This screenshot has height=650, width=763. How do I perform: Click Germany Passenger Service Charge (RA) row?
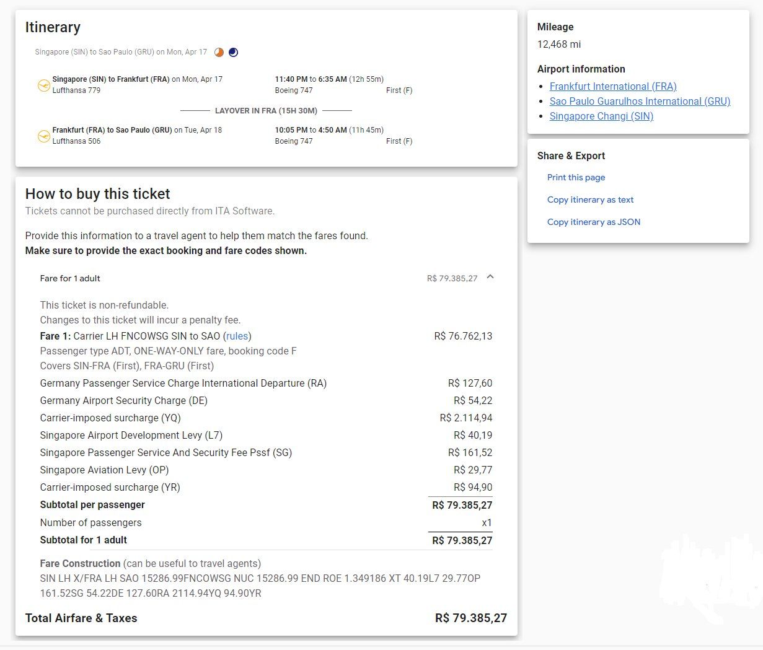[x=266, y=383]
